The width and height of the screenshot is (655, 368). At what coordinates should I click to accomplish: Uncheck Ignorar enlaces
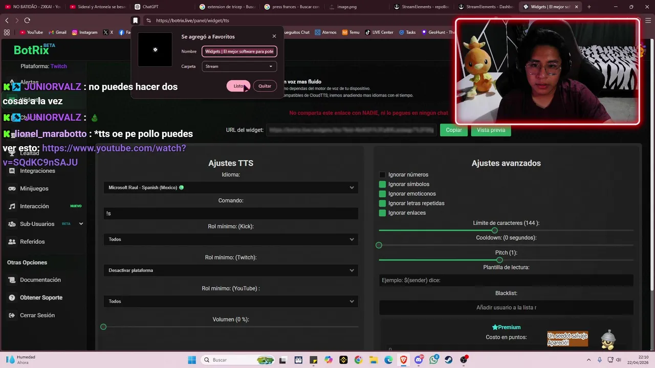(x=382, y=213)
